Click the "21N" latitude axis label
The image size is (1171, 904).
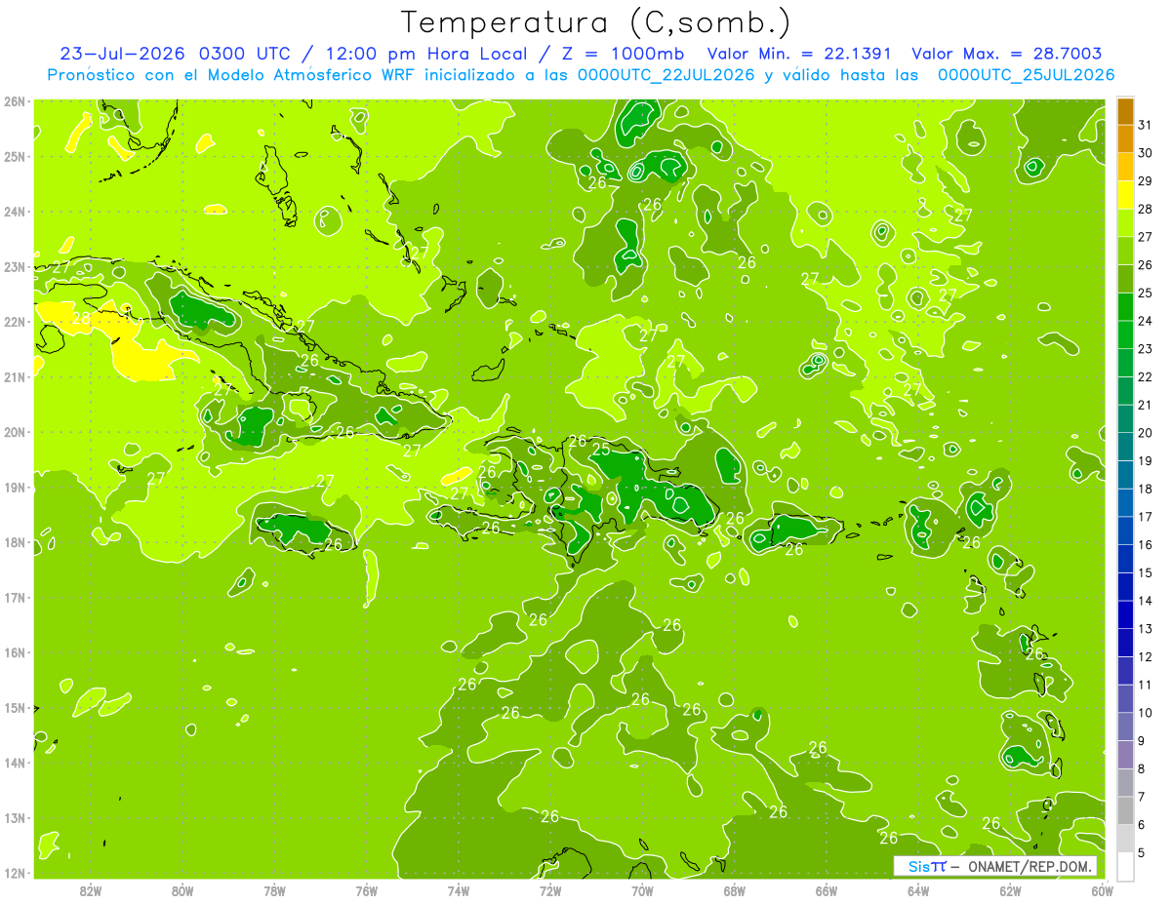pos(14,376)
